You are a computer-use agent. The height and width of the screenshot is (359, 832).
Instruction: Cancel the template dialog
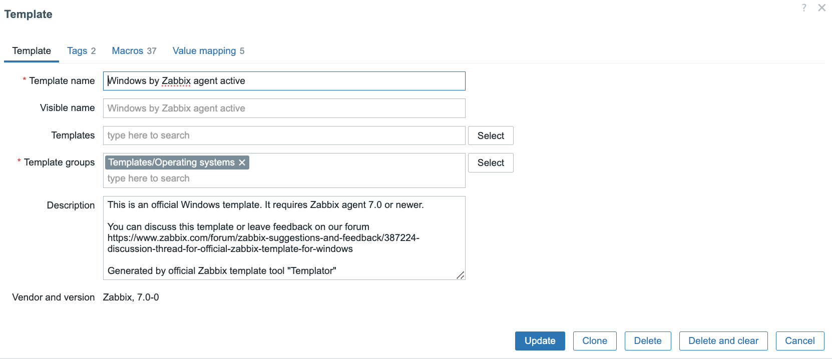pyautogui.click(x=800, y=341)
